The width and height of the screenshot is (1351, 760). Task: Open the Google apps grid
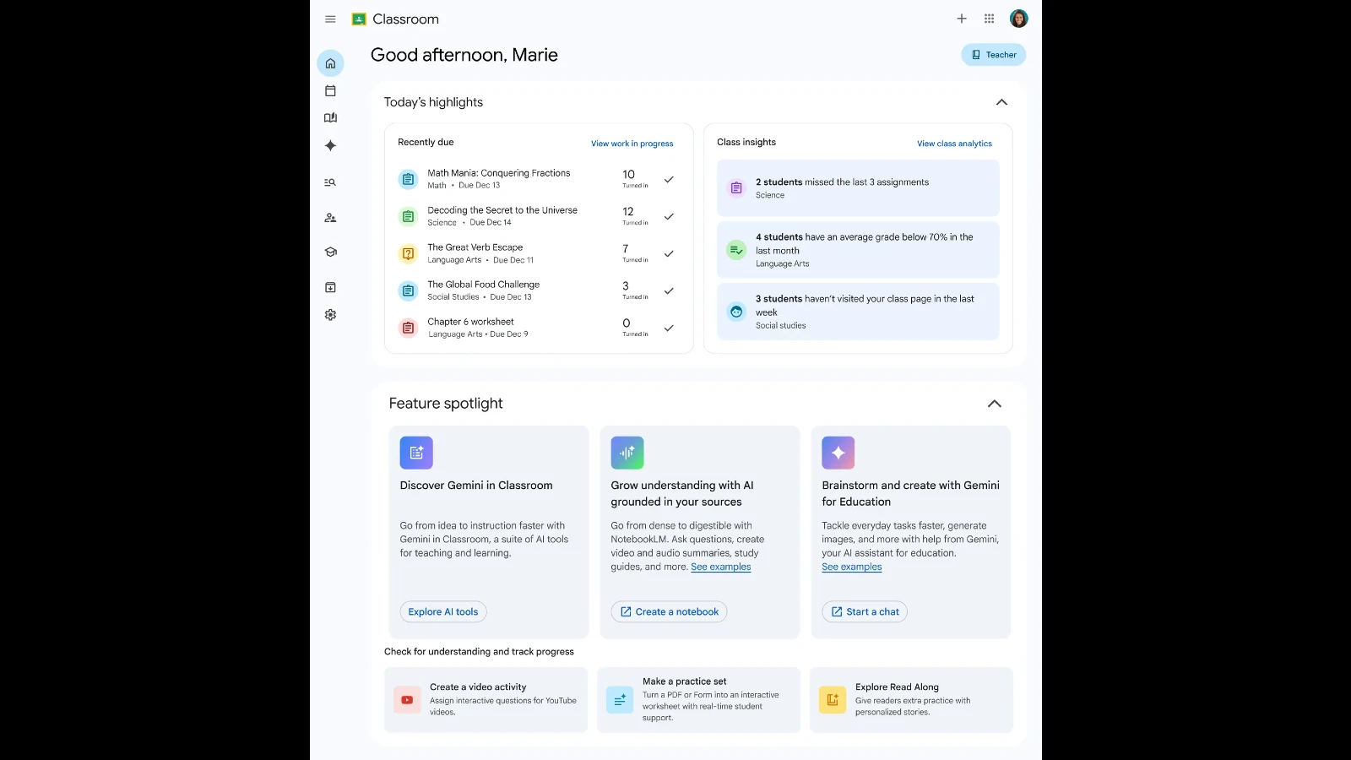point(989,19)
